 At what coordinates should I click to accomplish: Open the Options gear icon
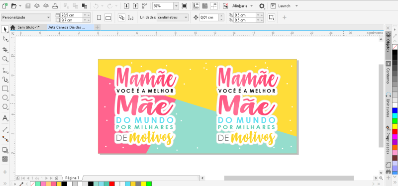click(x=262, y=6)
